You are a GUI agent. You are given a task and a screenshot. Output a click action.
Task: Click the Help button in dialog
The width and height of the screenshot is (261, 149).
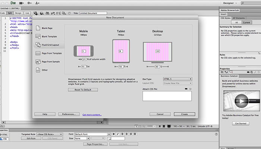45,114
